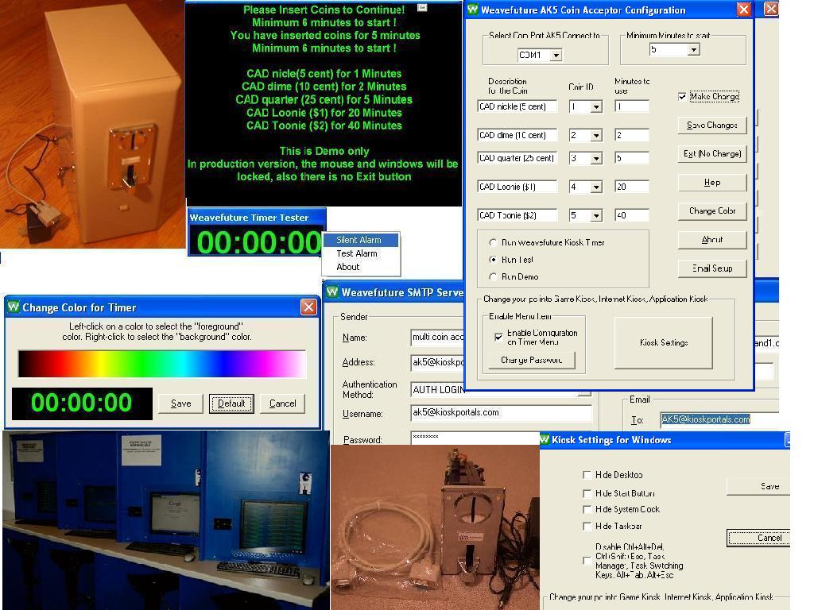Image resolution: width=814 pixels, height=610 pixels.
Task: Select Run Weavefuture Kiosk Timer option
Action: (493, 243)
